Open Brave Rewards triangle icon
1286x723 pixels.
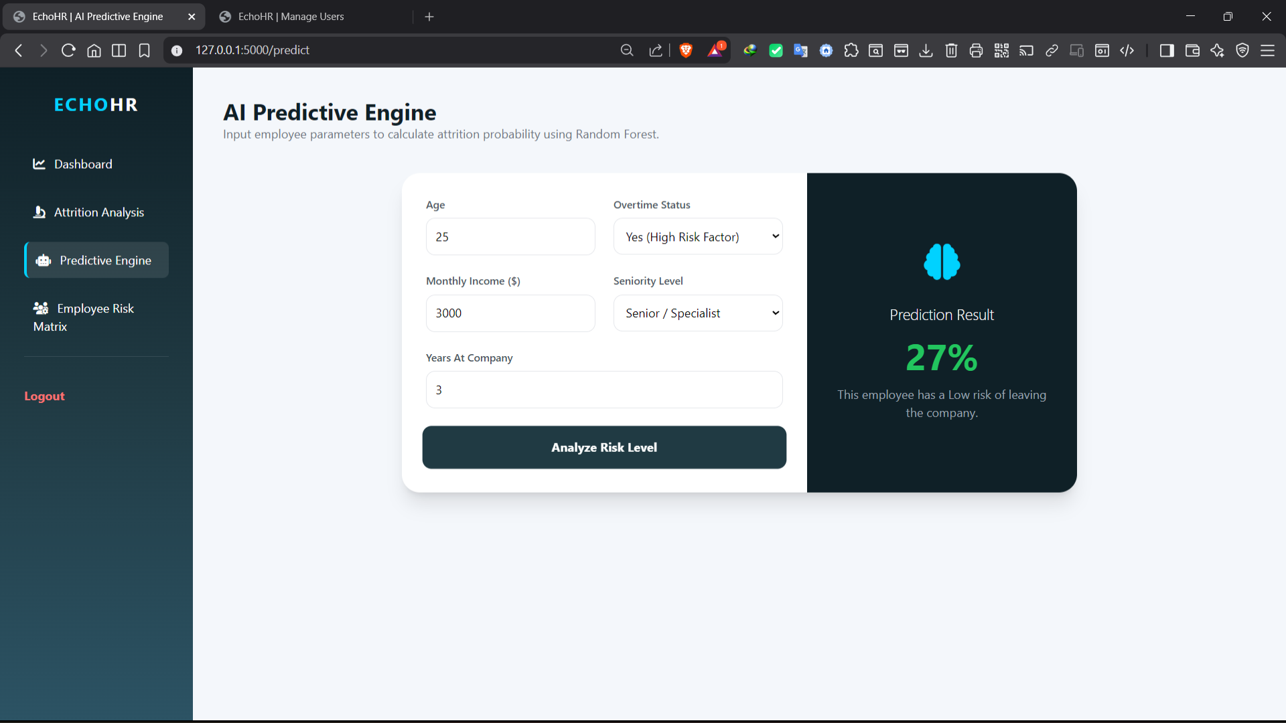713,50
